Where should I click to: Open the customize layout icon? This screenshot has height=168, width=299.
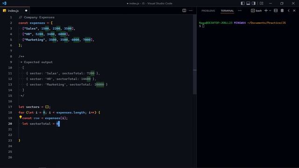click(x=262, y=3)
